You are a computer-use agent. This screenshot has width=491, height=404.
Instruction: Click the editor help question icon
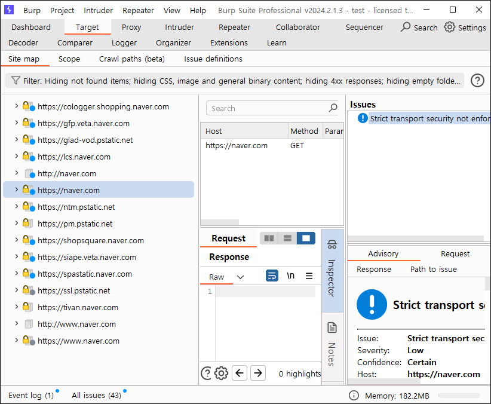206,373
